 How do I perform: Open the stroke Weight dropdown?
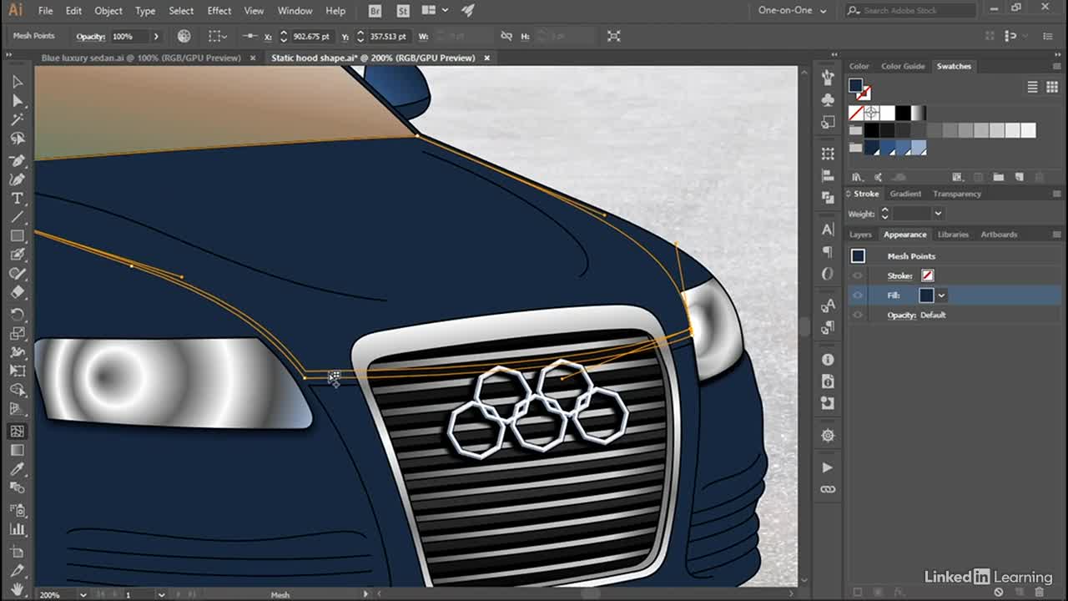(x=938, y=214)
